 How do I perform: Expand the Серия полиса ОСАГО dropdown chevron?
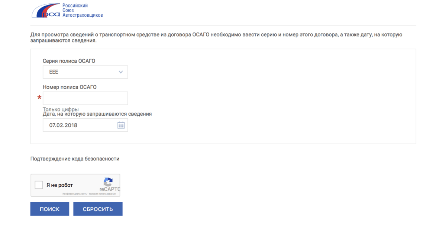tap(120, 72)
